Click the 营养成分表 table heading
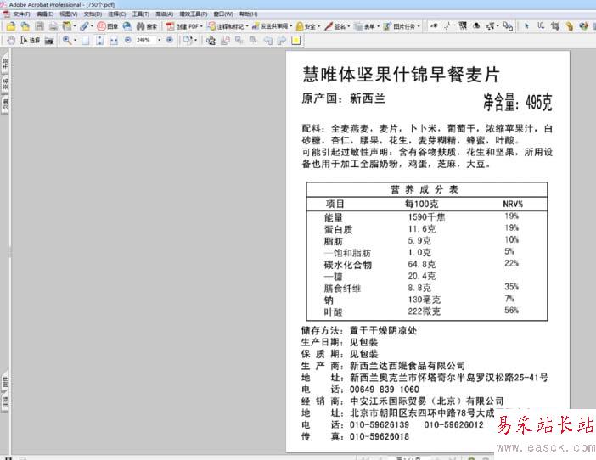 pyautogui.click(x=425, y=189)
